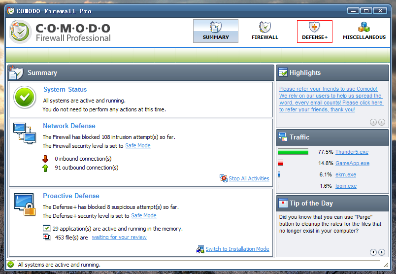Click the Switch to Installation Mode icon
The width and height of the screenshot is (396, 274).
[200, 249]
